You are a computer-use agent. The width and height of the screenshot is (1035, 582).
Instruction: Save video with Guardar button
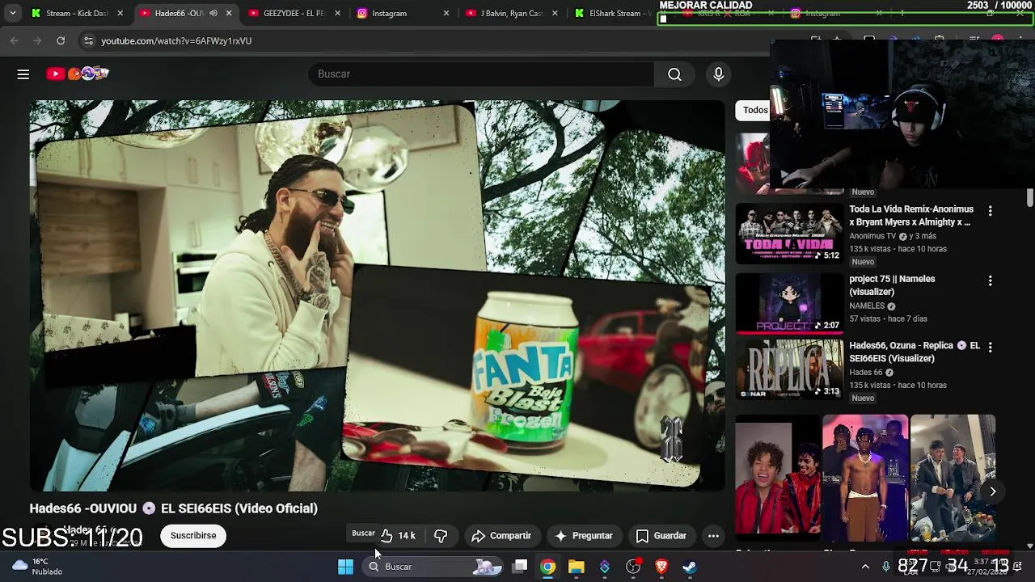coord(661,536)
